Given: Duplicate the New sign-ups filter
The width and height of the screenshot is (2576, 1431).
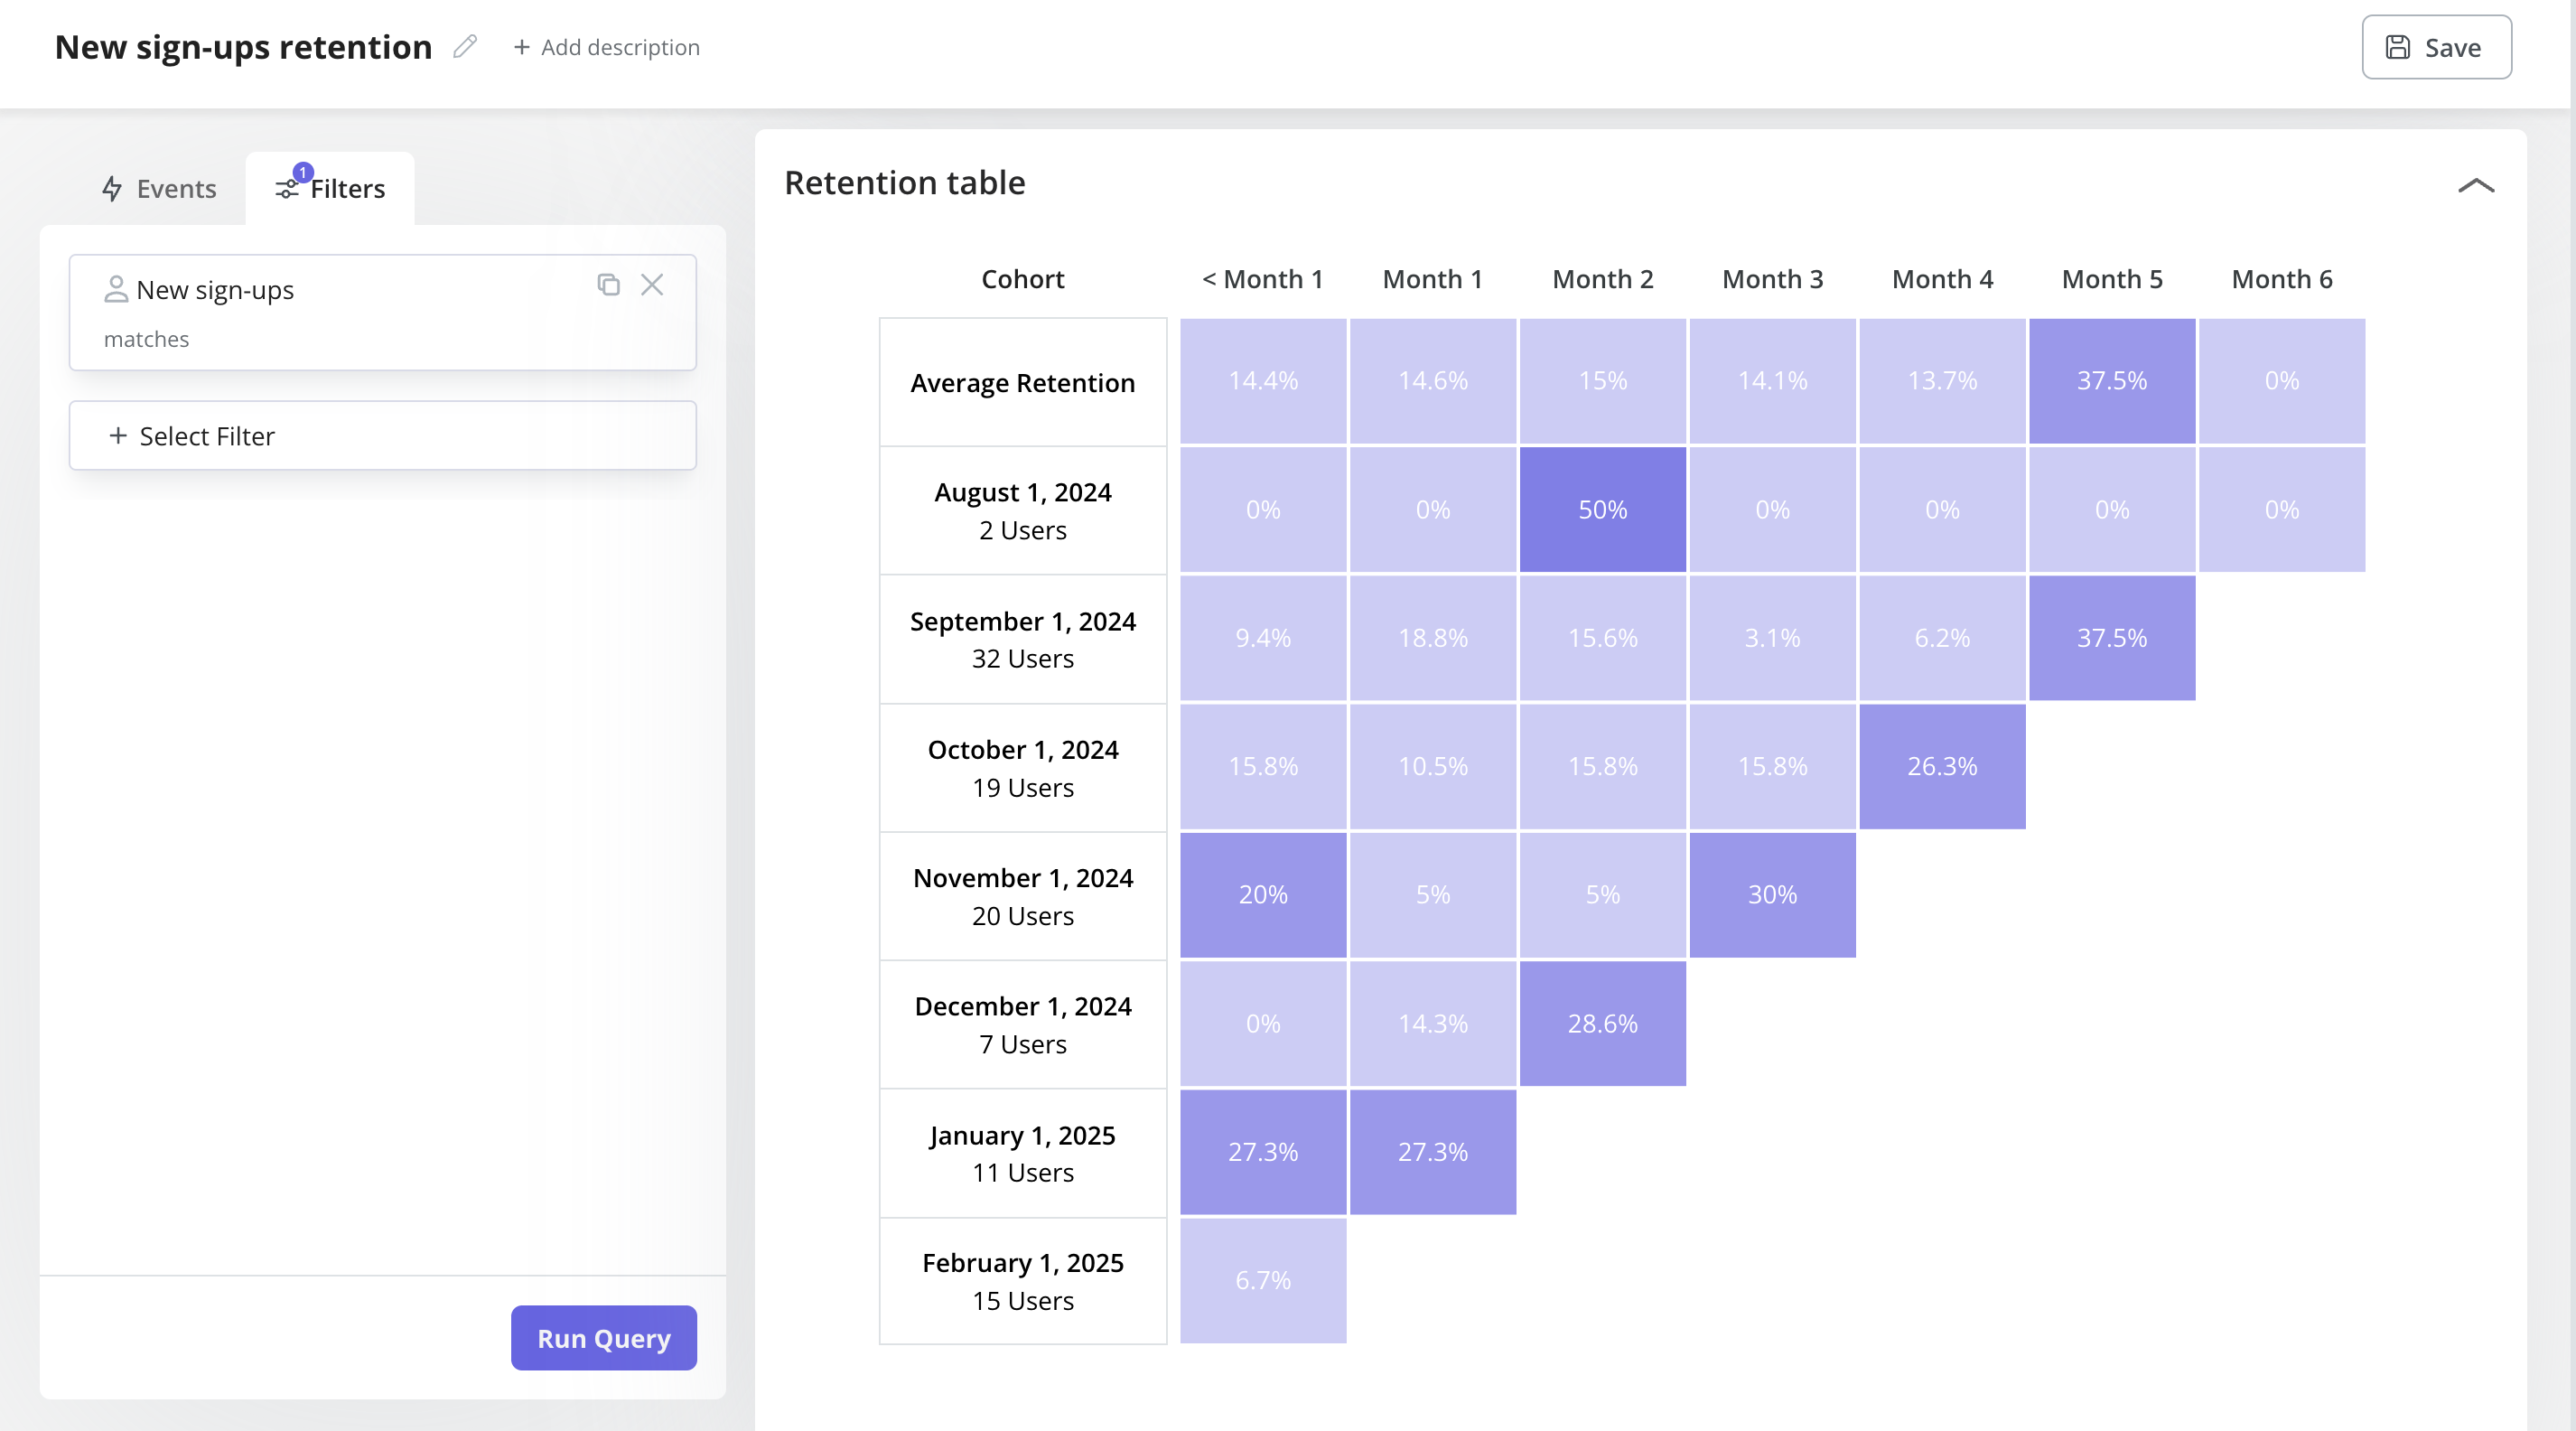Looking at the screenshot, I should click(610, 285).
